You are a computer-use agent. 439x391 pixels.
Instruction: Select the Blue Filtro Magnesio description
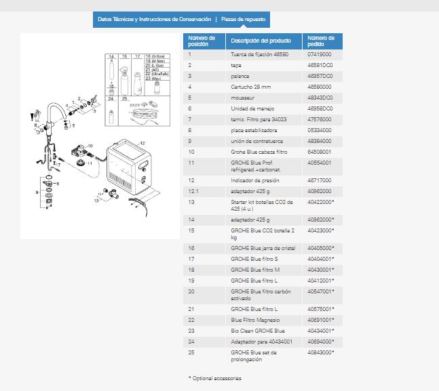point(255,321)
